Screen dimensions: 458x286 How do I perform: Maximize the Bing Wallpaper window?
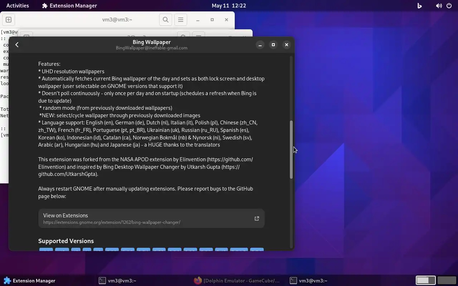tap(273, 45)
